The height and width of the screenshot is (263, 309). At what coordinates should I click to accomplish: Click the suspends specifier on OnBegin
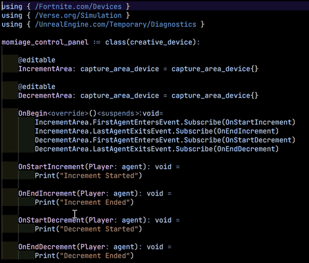pos(118,113)
